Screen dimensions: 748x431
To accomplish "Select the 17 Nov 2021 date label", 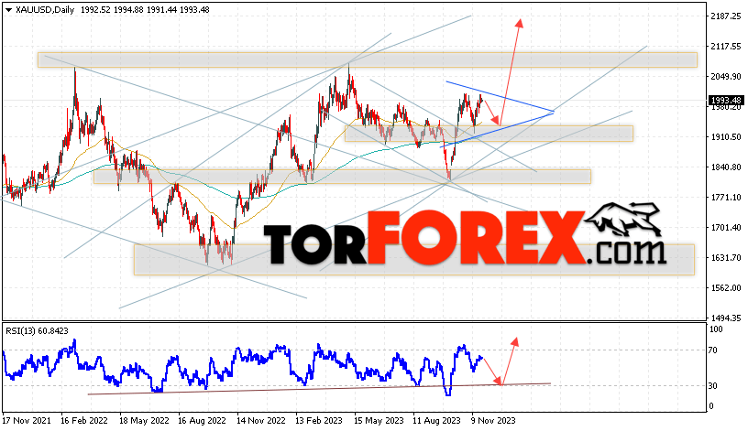I will click(x=27, y=421).
